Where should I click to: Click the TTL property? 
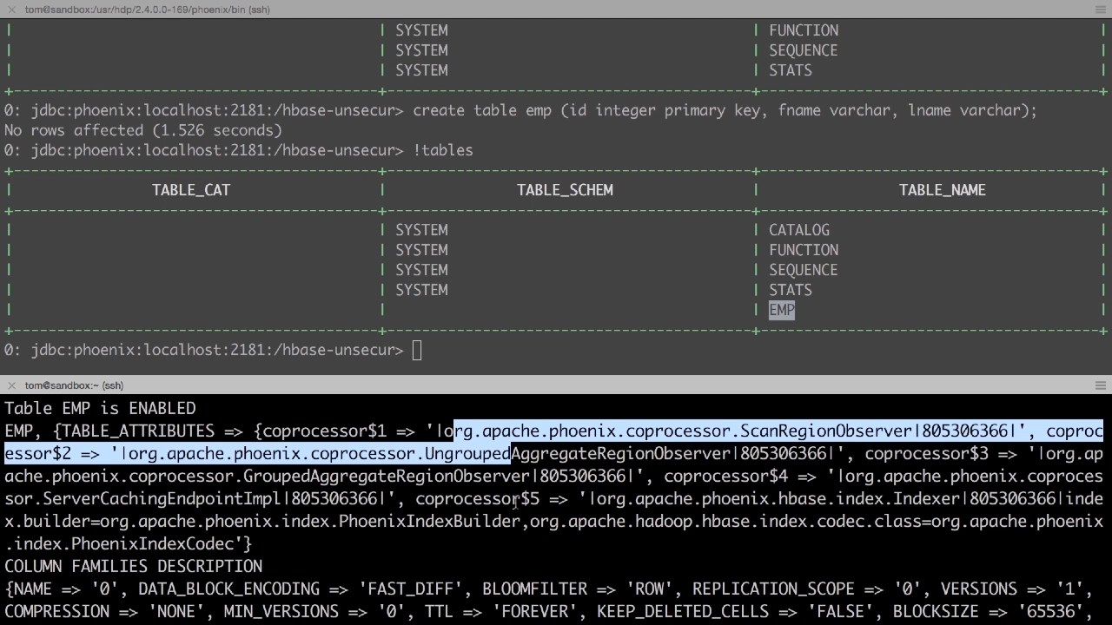pyautogui.click(x=440, y=611)
